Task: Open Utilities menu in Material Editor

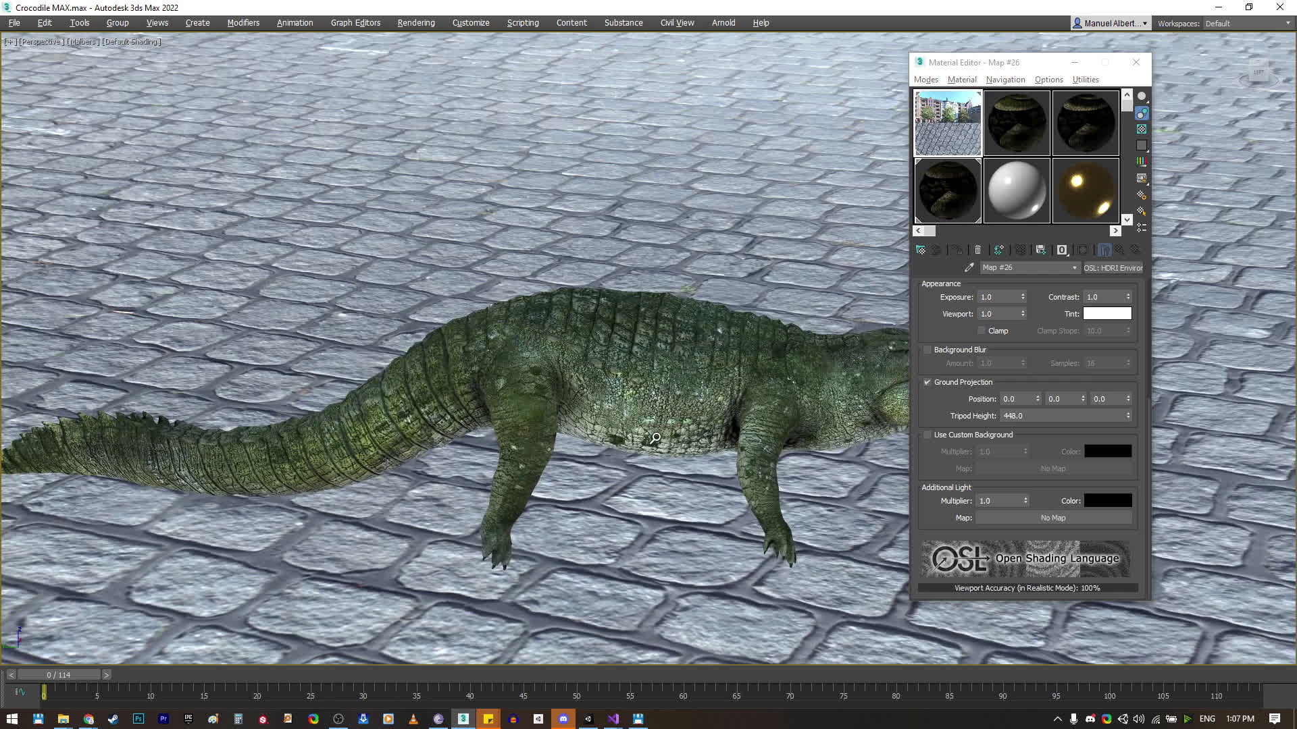Action: [x=1085, y=80]
